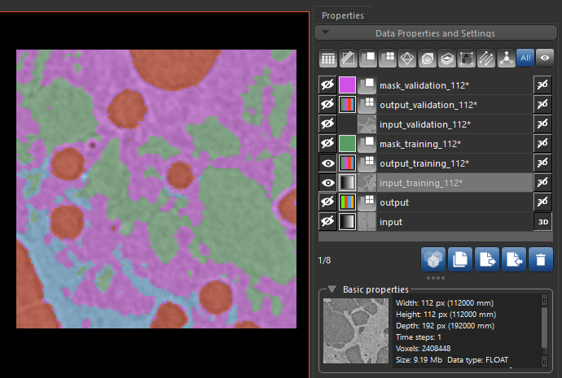Collapse the Data Properties and Settings section

[324, 33]
